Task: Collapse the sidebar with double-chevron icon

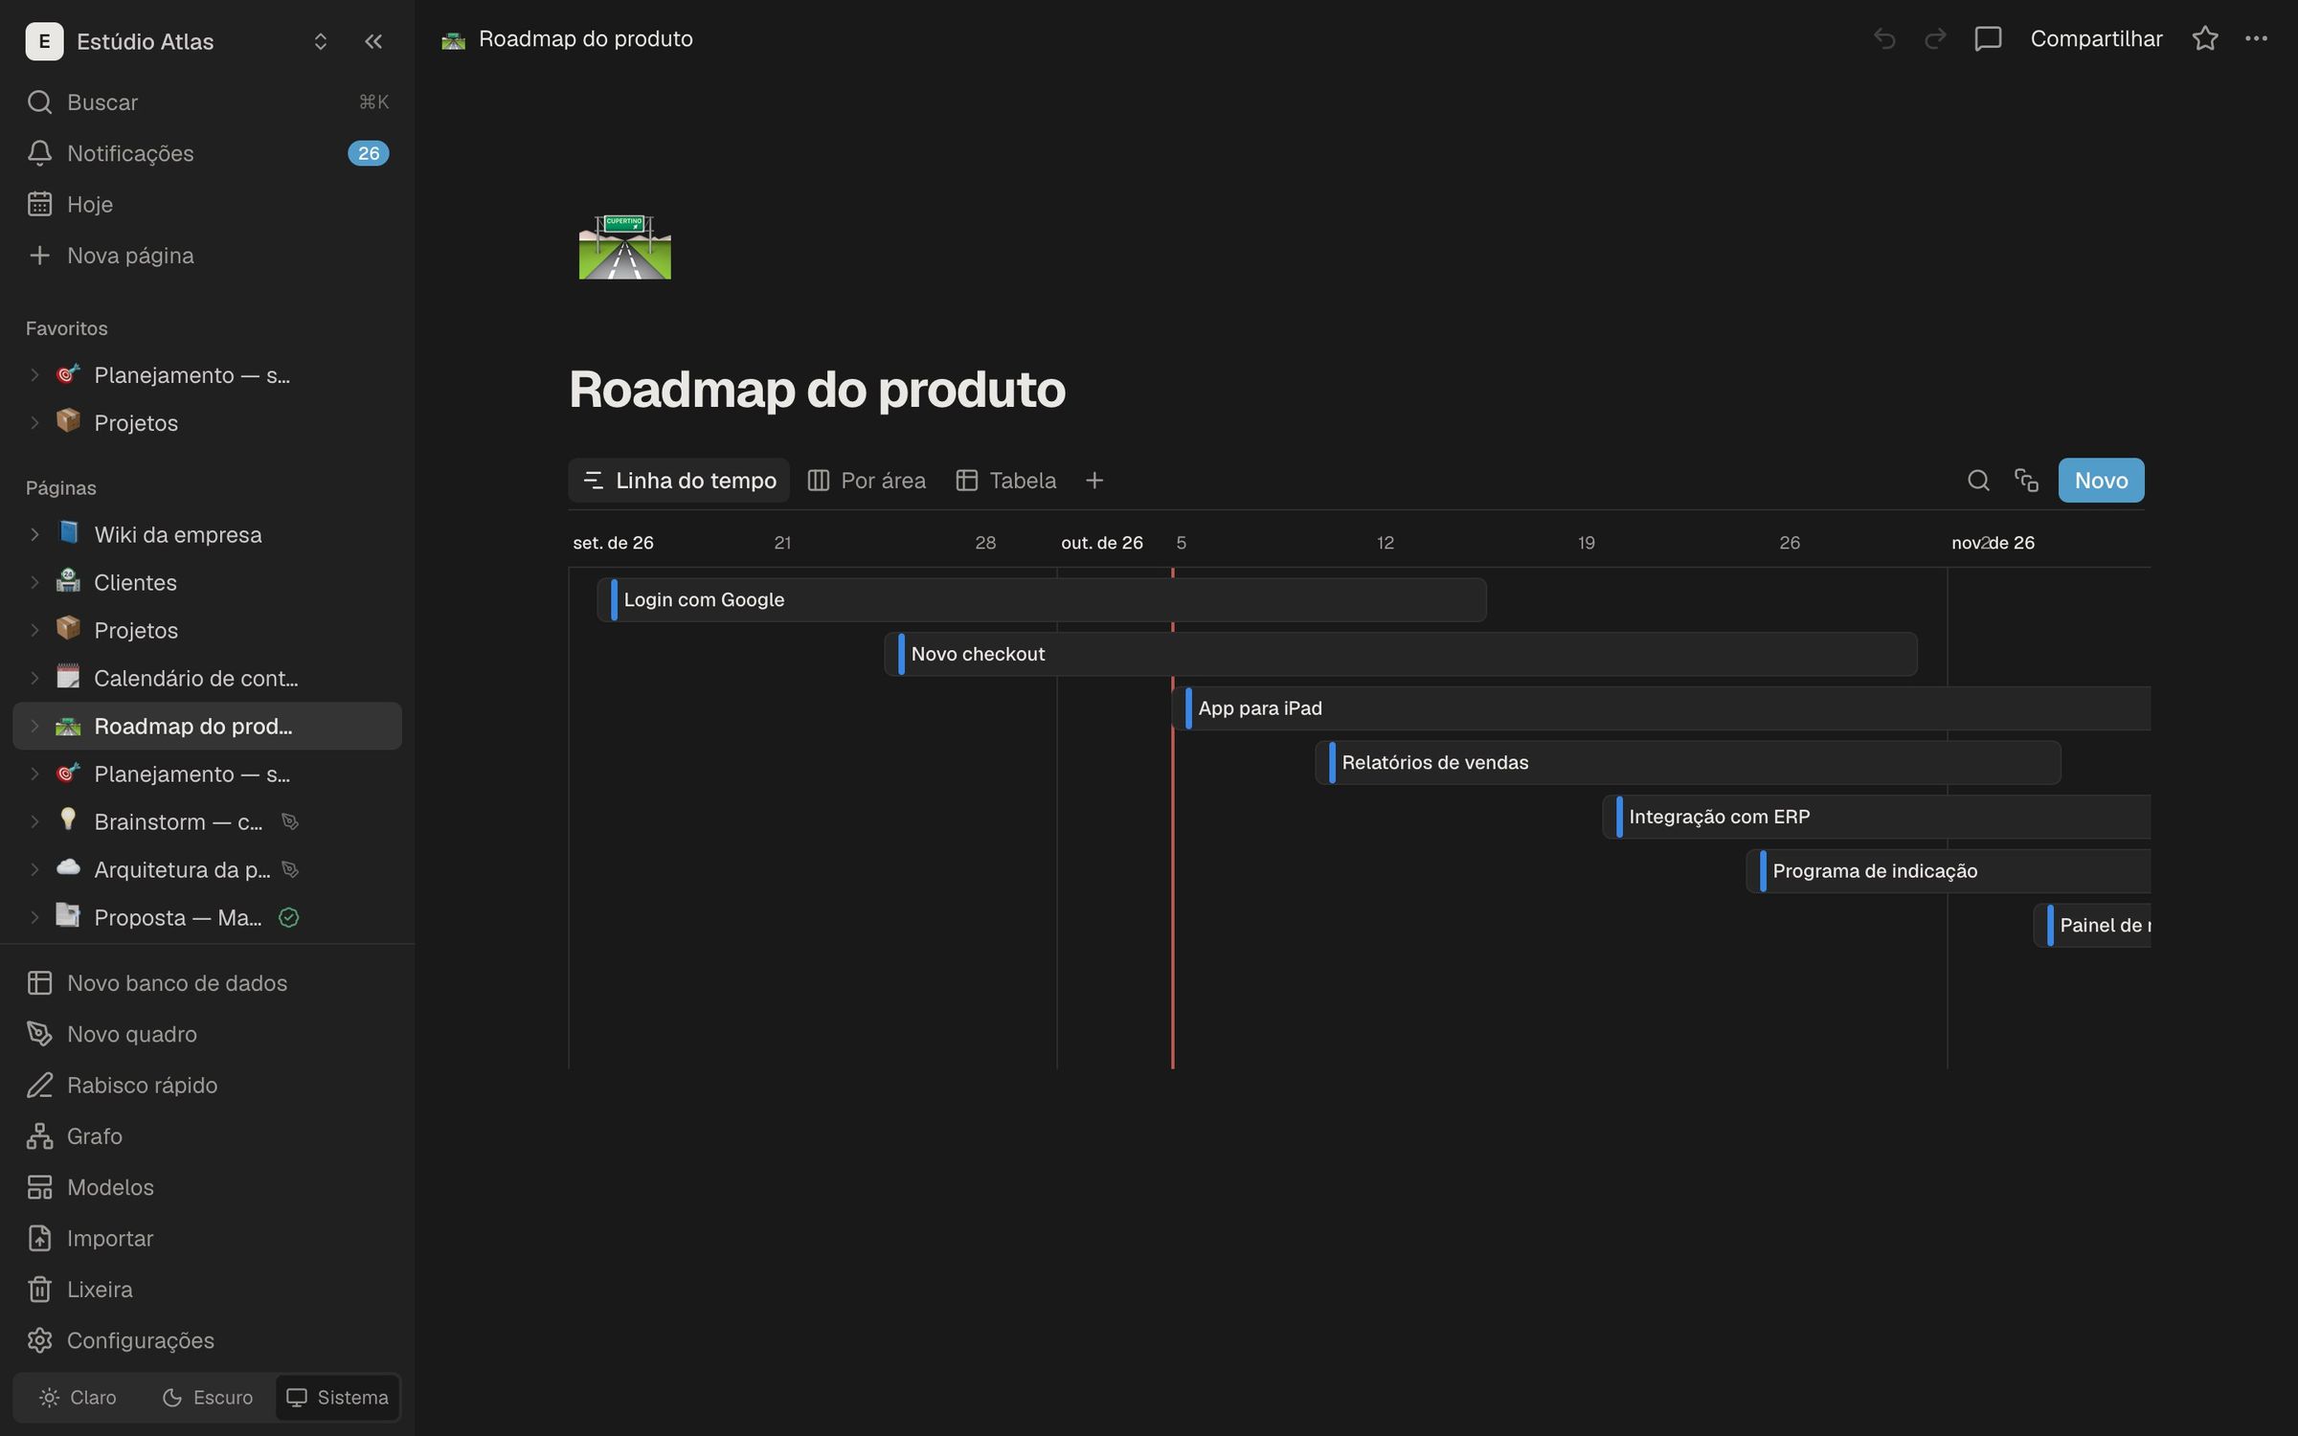Action: point(373,41)
